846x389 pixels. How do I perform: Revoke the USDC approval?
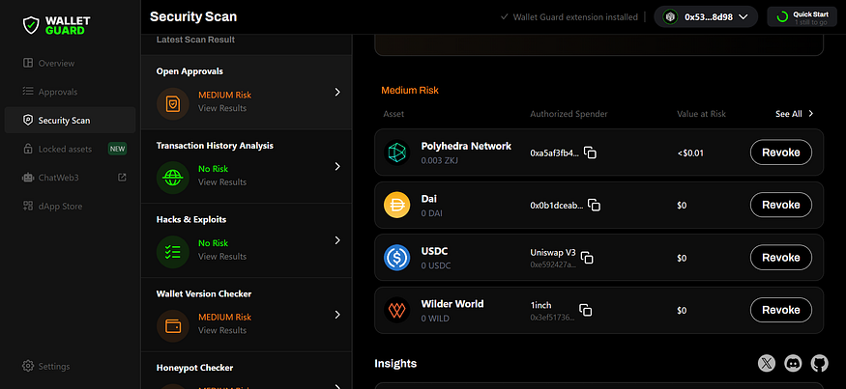coord(780,258)
